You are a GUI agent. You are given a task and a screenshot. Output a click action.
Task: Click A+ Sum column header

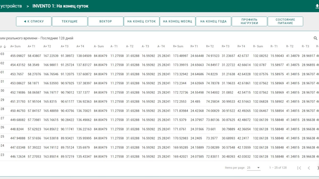click(x=15, y=46)
